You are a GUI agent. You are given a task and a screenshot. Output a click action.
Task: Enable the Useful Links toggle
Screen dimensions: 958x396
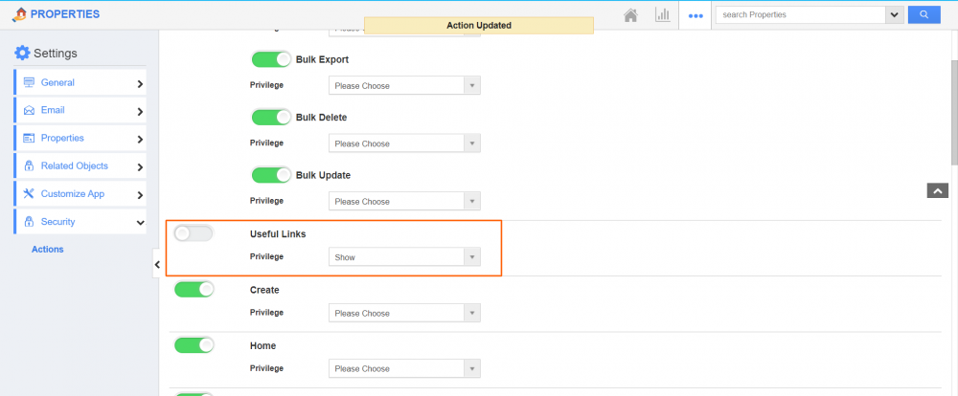tap(194, 233)
